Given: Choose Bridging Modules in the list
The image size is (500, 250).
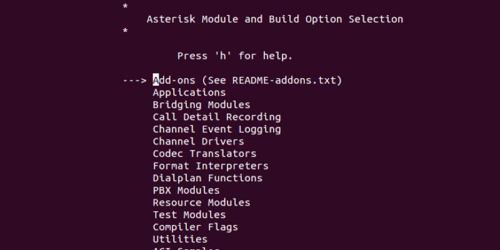Looking at the screenshot, I should [x=201, y=105].
